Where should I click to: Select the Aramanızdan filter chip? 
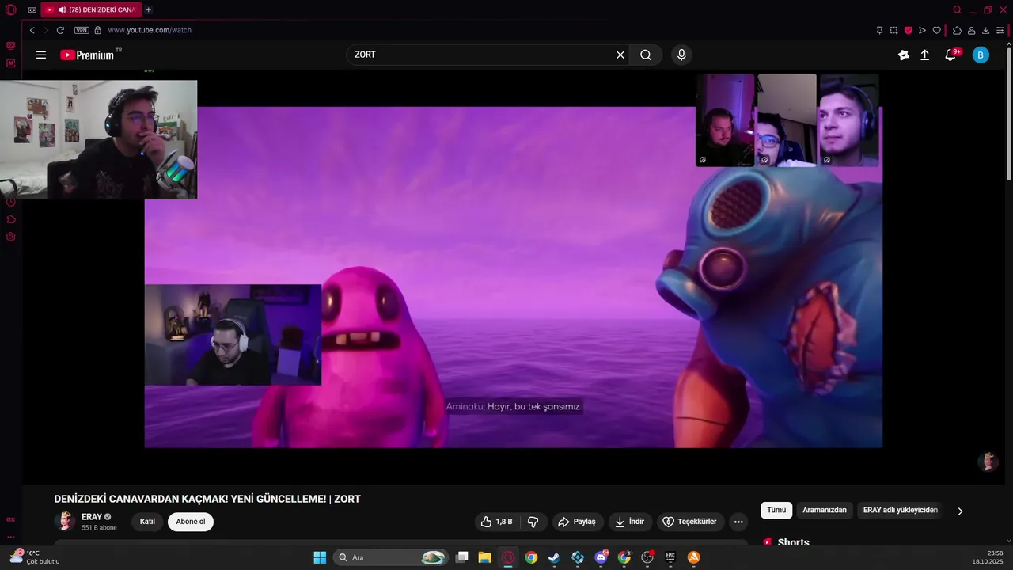[x=825, y=510]
